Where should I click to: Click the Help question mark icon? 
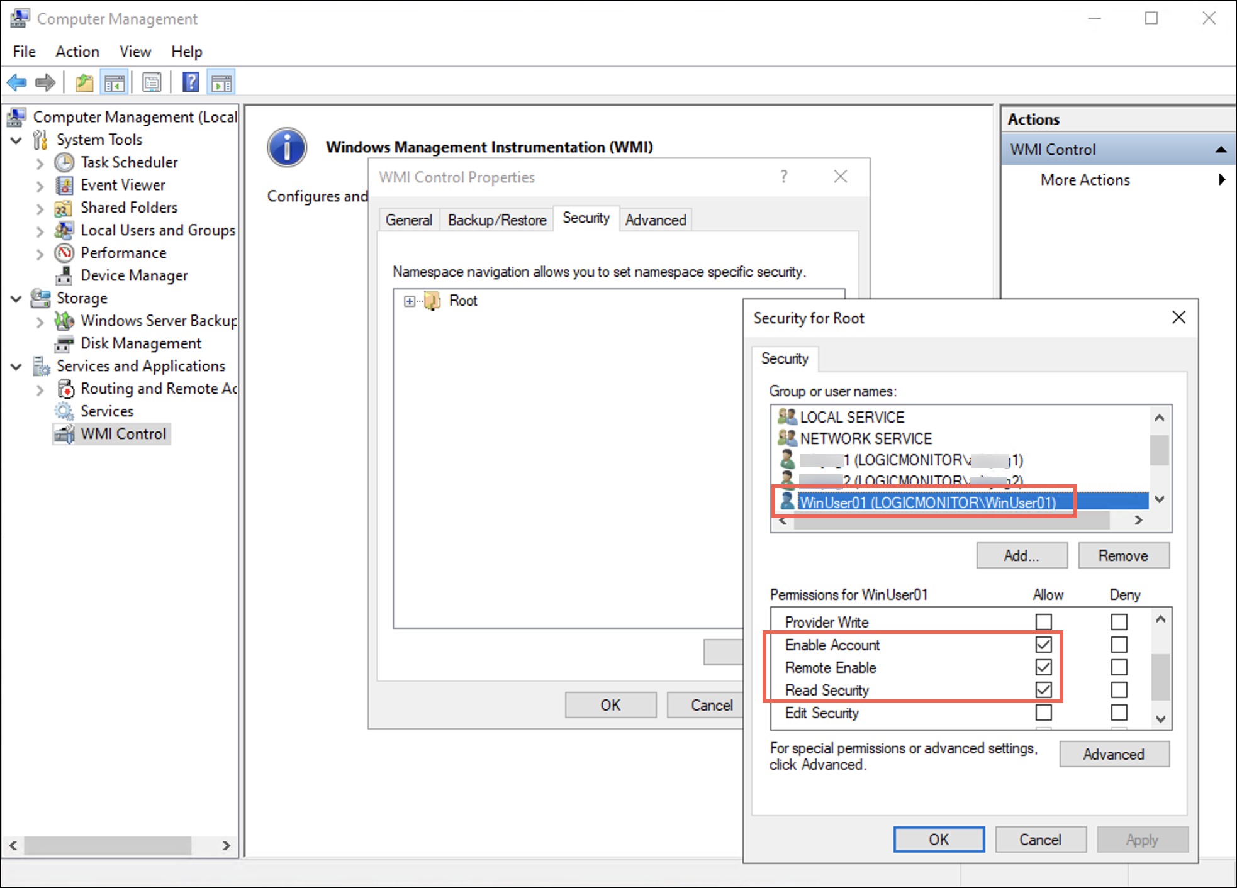pos(190,82)
